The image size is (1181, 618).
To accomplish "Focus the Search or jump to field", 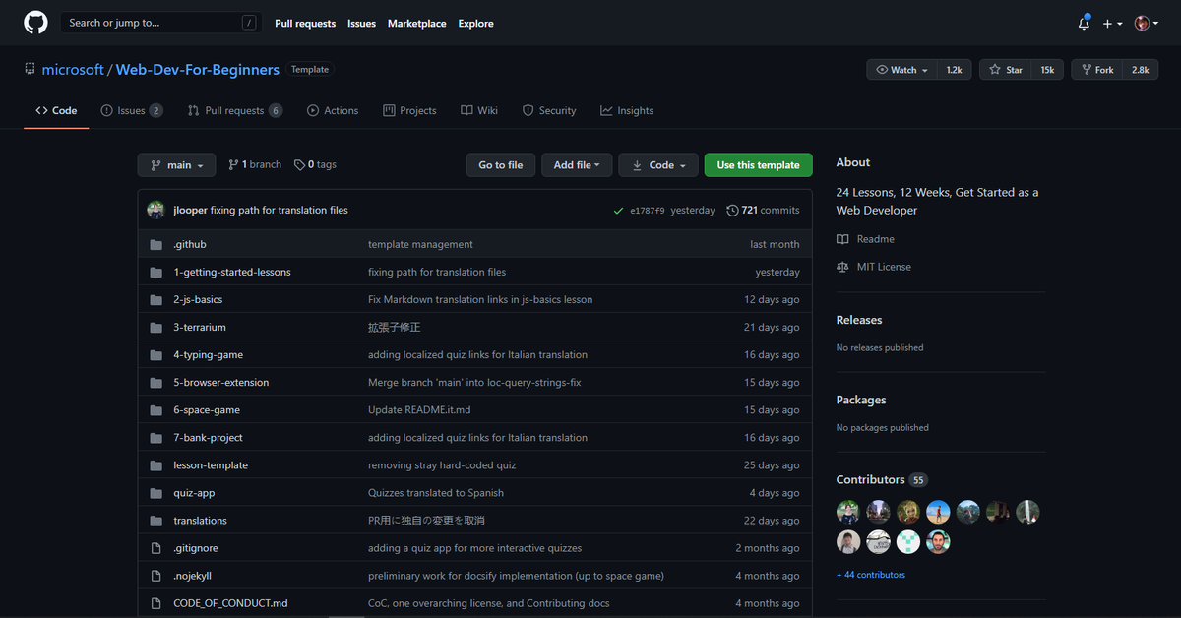I will click(x=162, y=23).
